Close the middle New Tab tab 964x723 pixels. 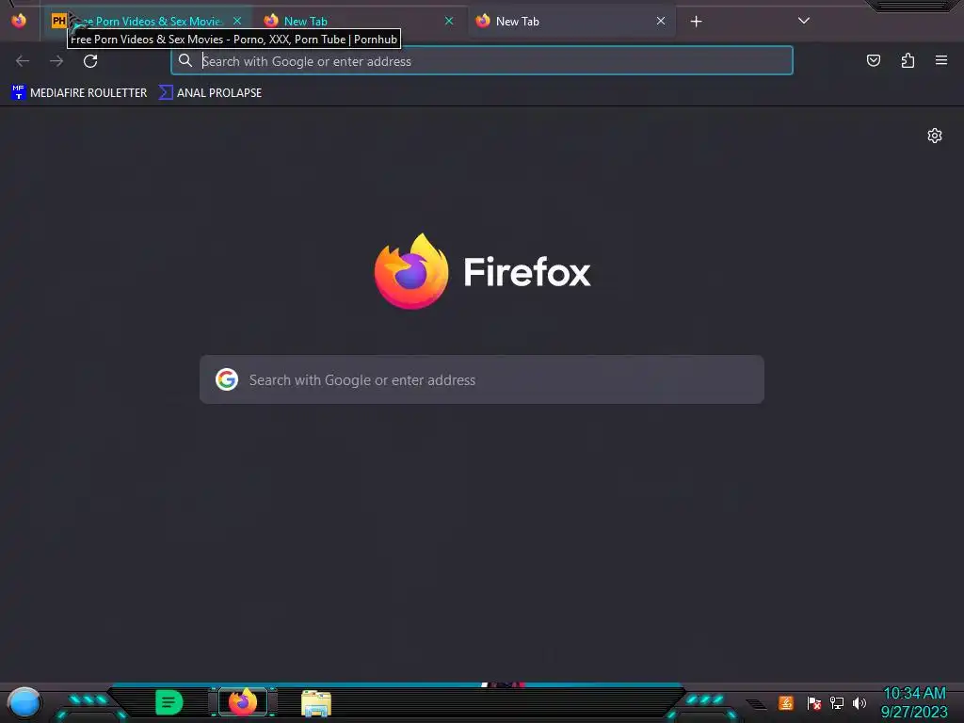(449, 21)
